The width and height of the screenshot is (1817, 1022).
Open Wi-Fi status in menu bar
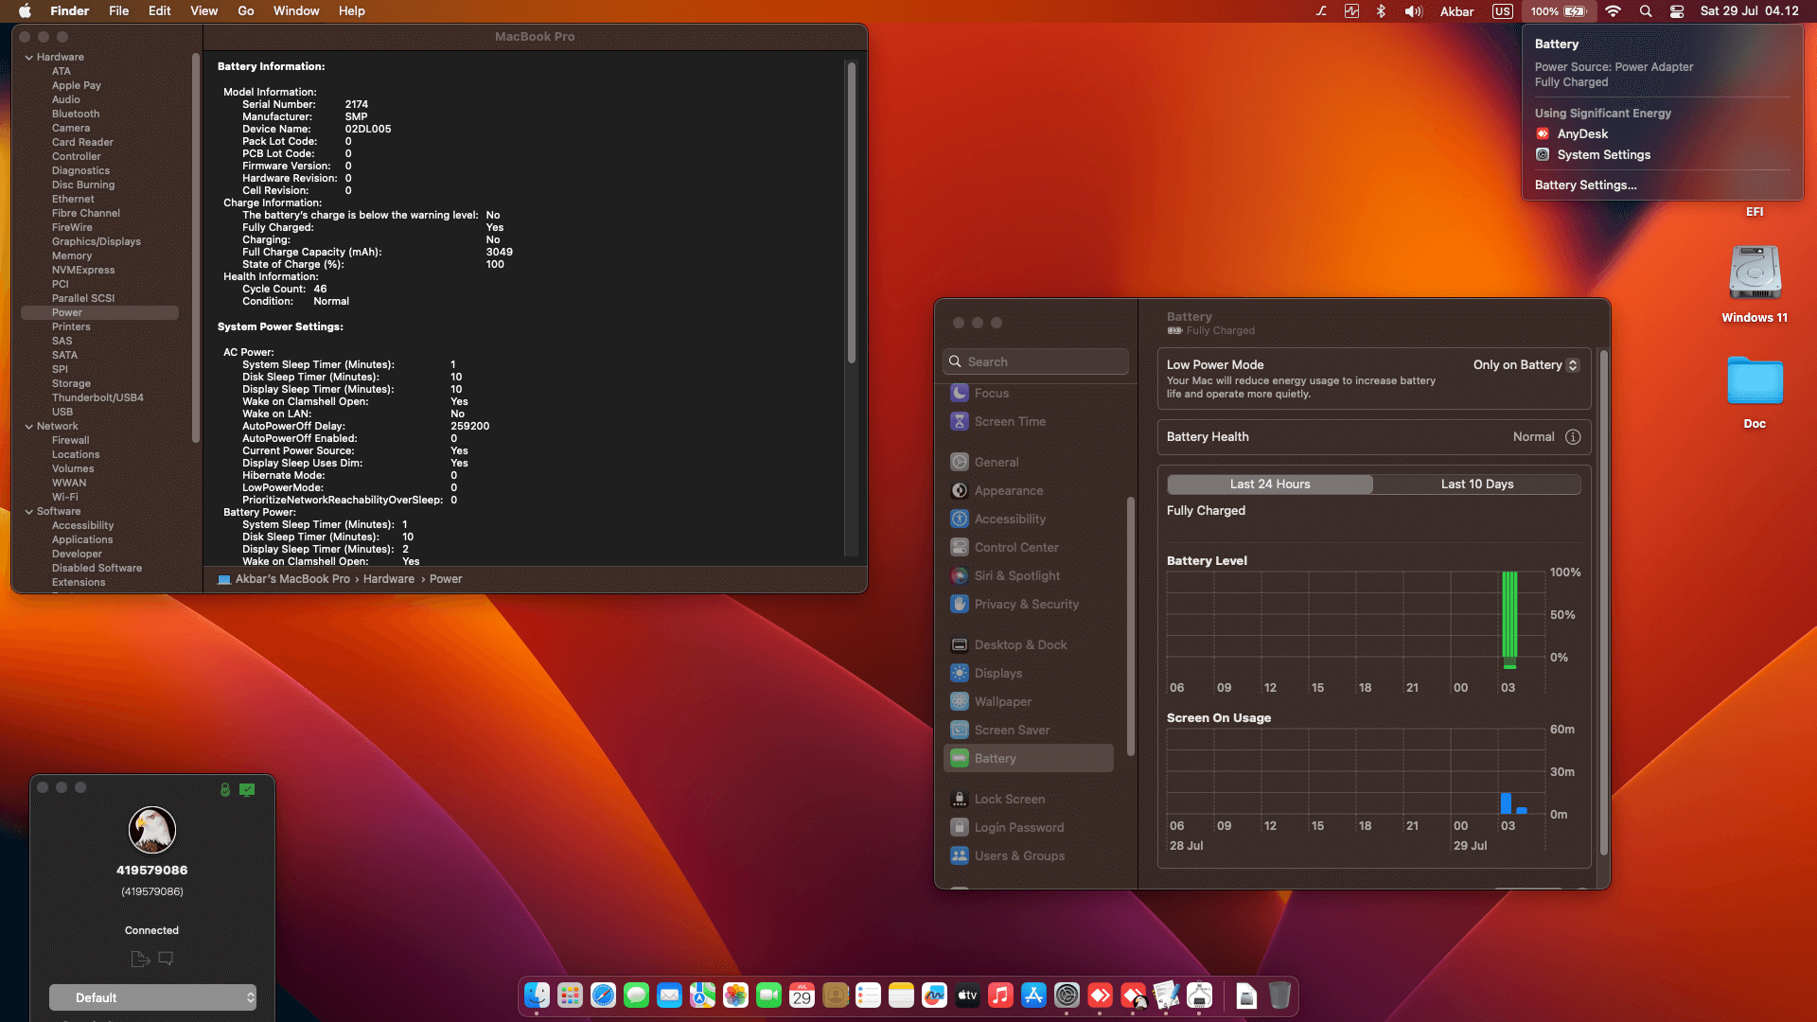[x=1614, y=11]
